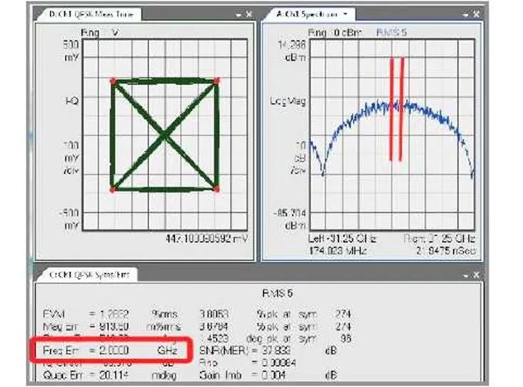Click the I-Q axis format label
Viewport: 523px width, 387px height.
71,101
